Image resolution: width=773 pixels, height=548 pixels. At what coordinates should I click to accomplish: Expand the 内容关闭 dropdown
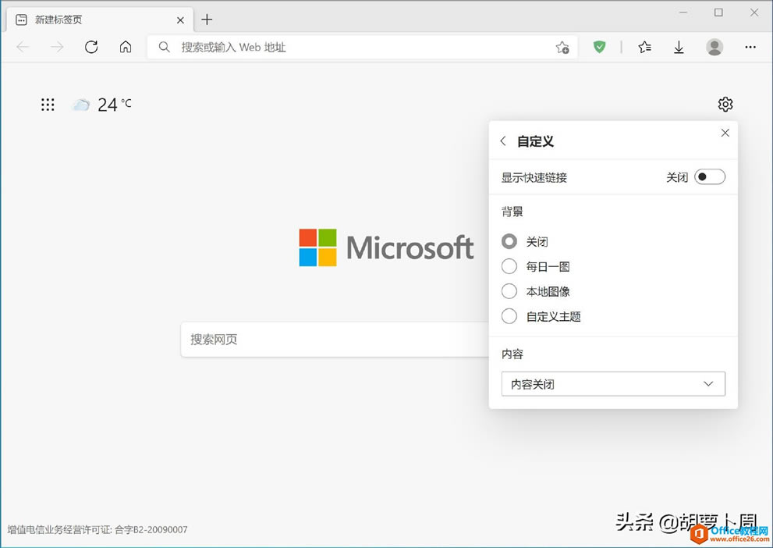click(x=613, y=384)
